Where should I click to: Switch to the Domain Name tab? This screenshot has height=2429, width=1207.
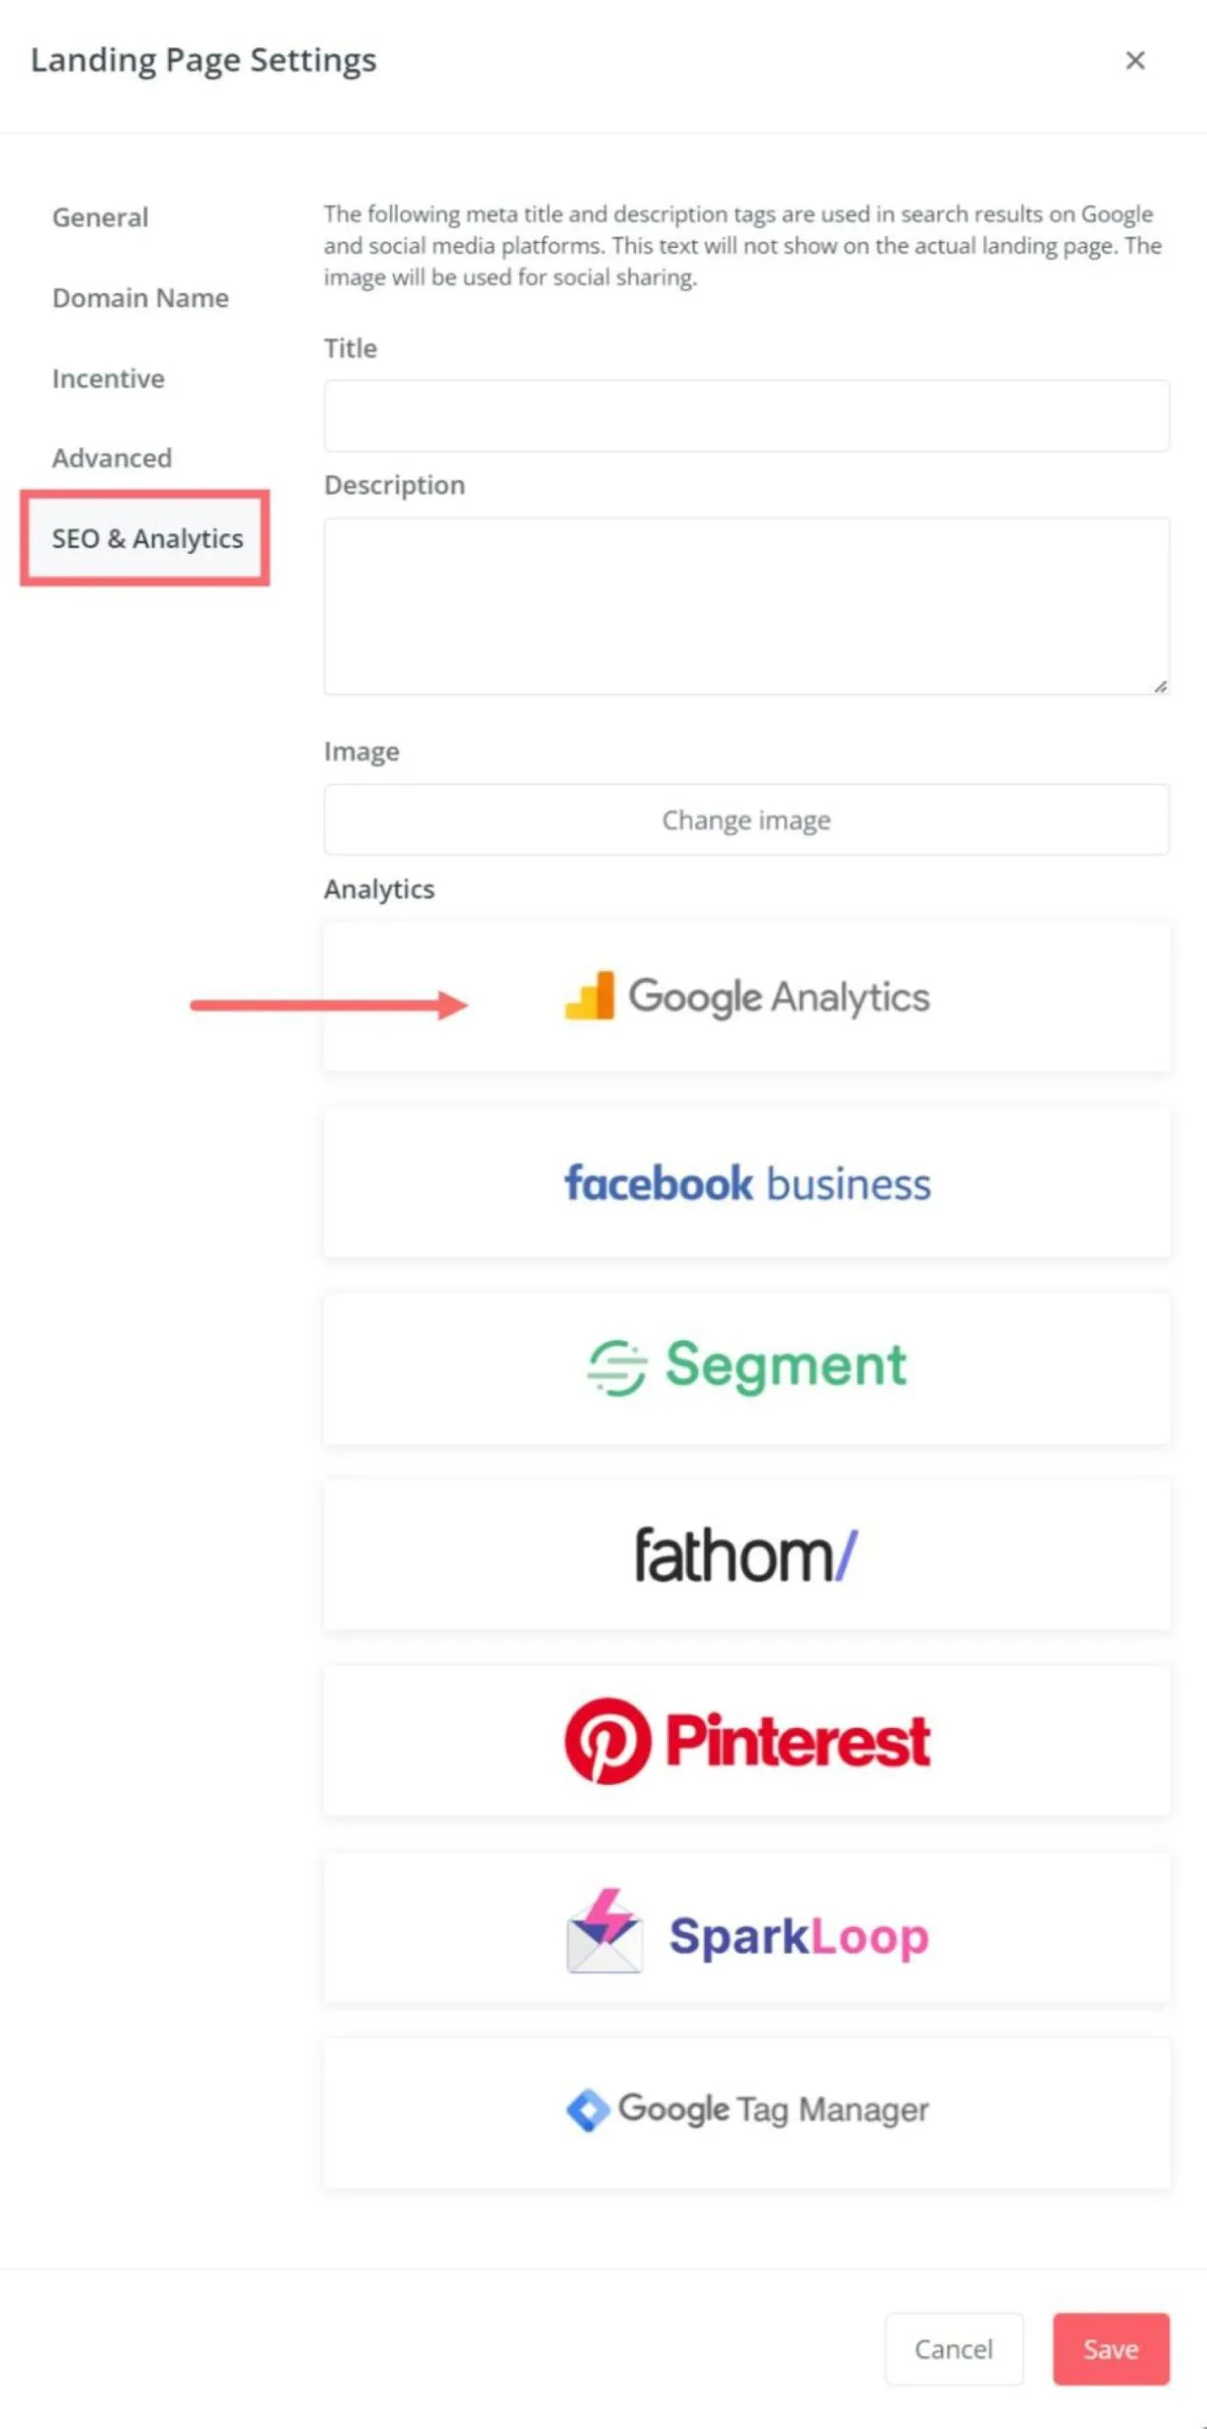coord(140,298)
